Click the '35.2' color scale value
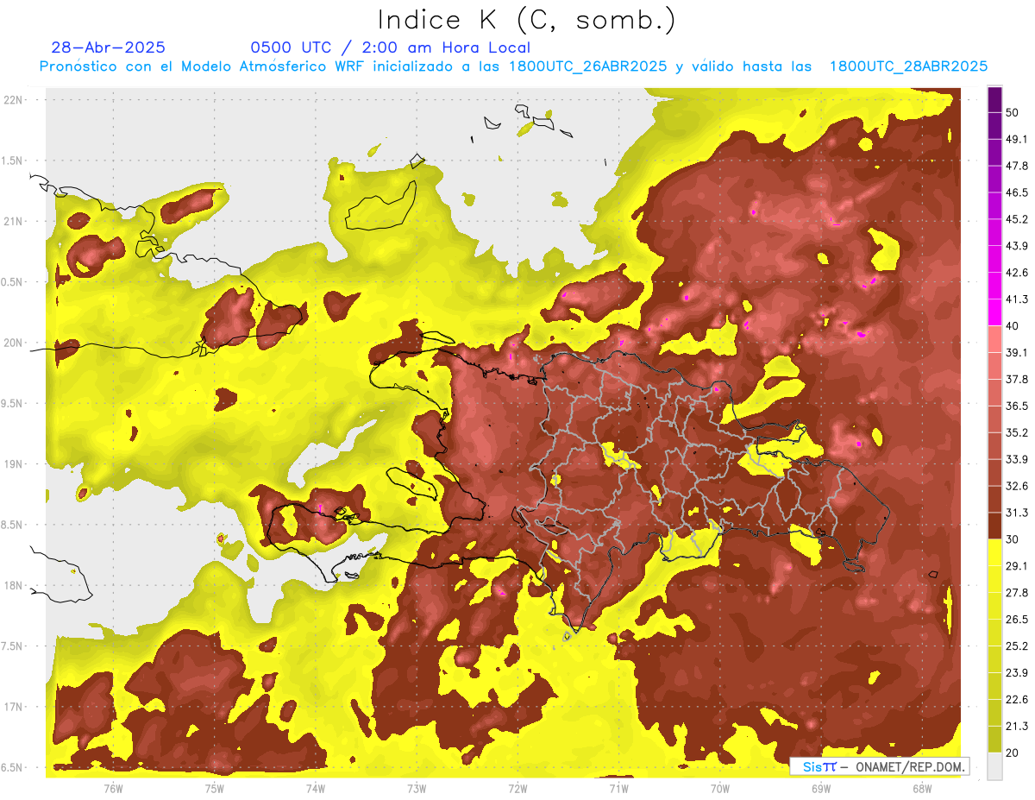The height and width of the screenshot is (800, 1035). (x=1017, y=432)
